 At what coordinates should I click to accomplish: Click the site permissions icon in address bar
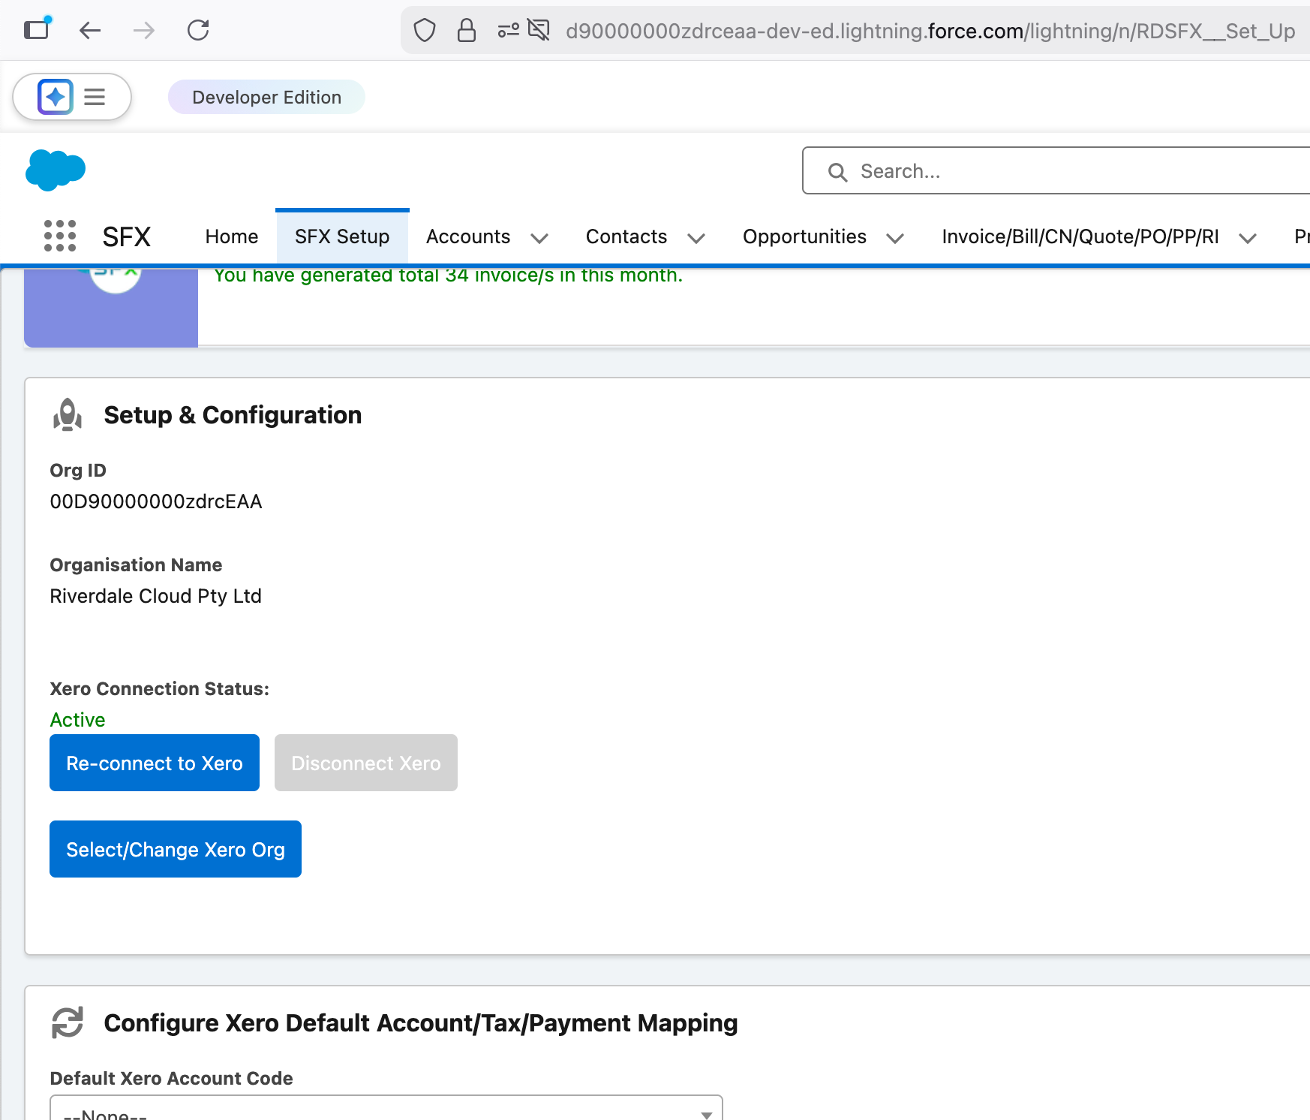(x=508, y=31)
